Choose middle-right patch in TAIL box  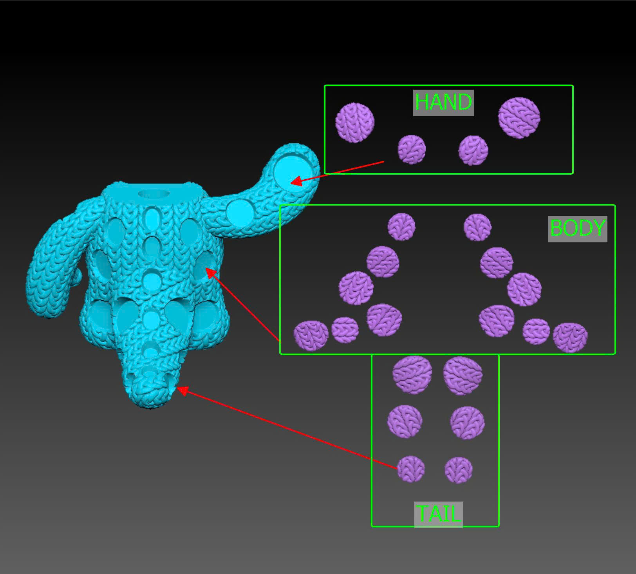(467, 422)
